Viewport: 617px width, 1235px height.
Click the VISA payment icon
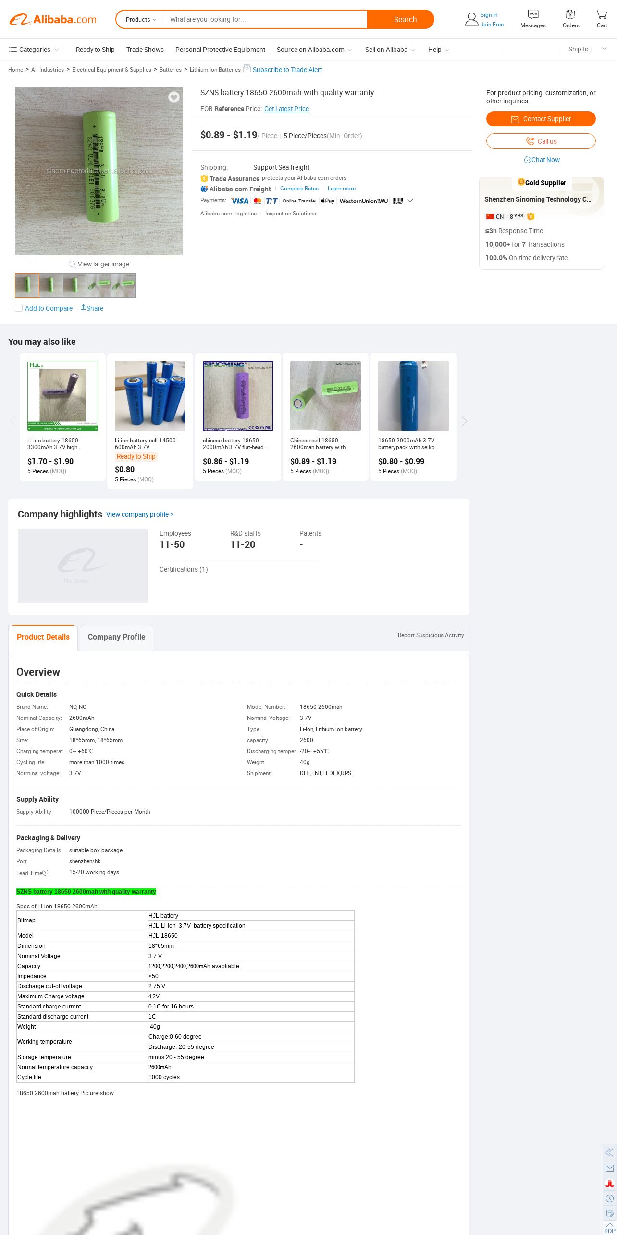239,201
